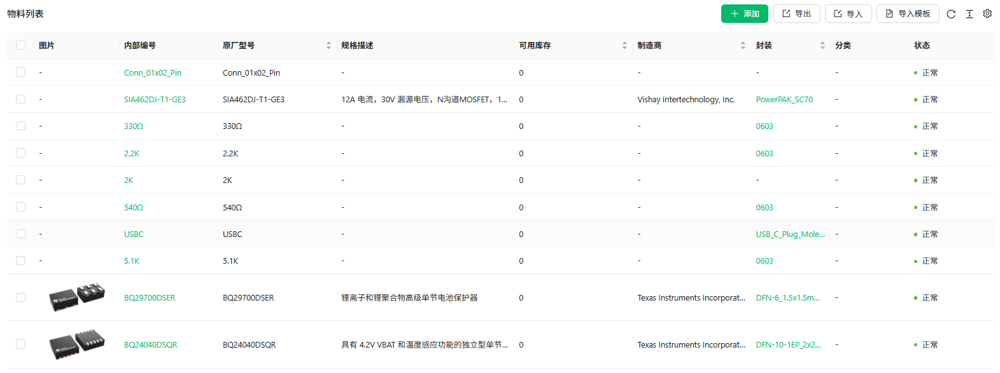1000x373 pixels.
Task: Click the 导出 export button
Action: pyautogui.click(x=796, y=14)
